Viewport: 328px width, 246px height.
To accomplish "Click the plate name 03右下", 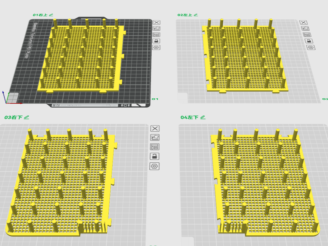I will (13, 117).
